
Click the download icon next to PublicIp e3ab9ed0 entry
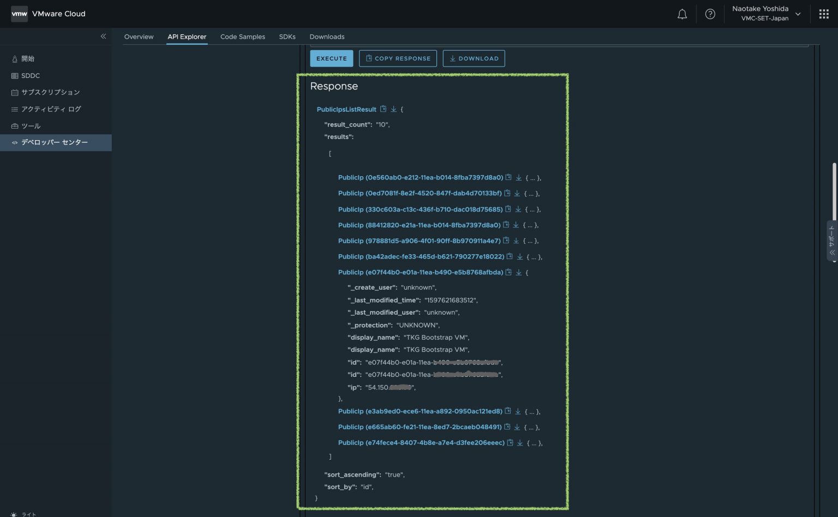click(x=517, y=411)
